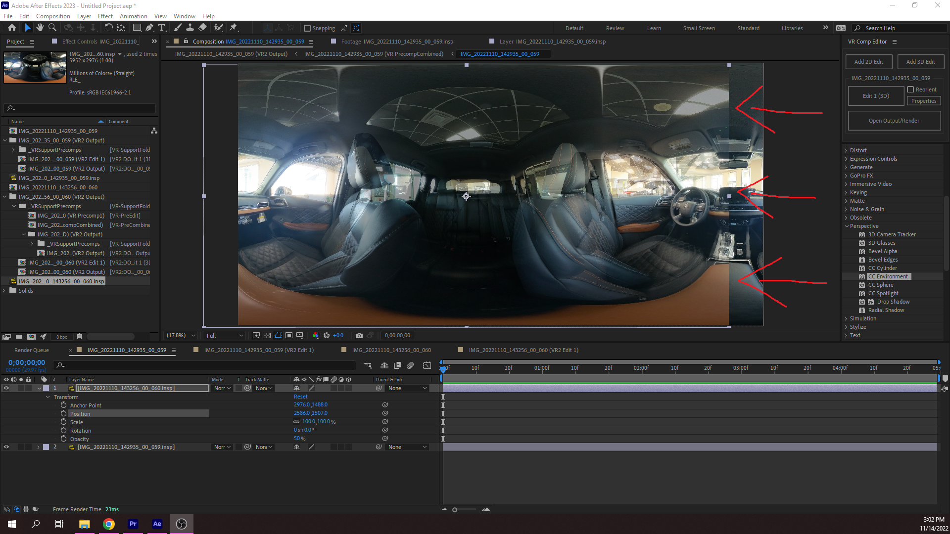This screenshot has height=534, width=950.
Task: Select the Hand tool in the toolbar
Action: click(x=40, y=28)
